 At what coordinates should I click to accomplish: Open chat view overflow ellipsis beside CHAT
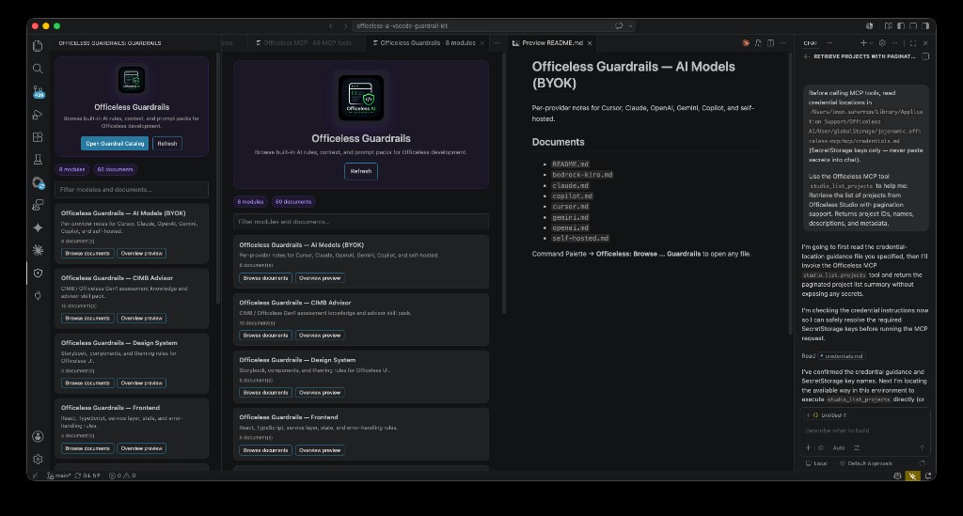point(829,43)
